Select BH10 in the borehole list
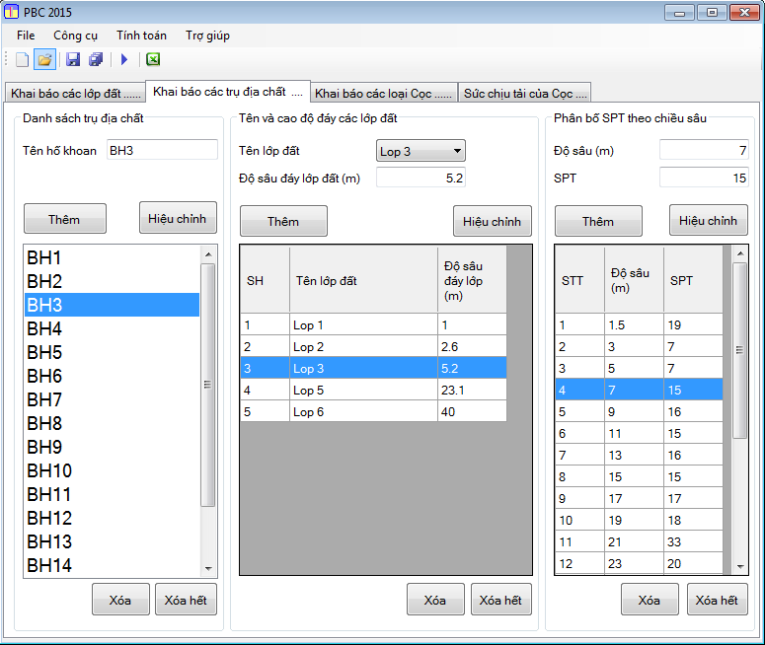This screenshot has width=765, height=645. (112, 470)
